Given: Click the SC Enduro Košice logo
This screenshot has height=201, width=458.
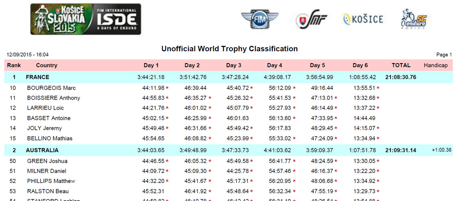Looking at the screenshot, I should click(413, 19).
